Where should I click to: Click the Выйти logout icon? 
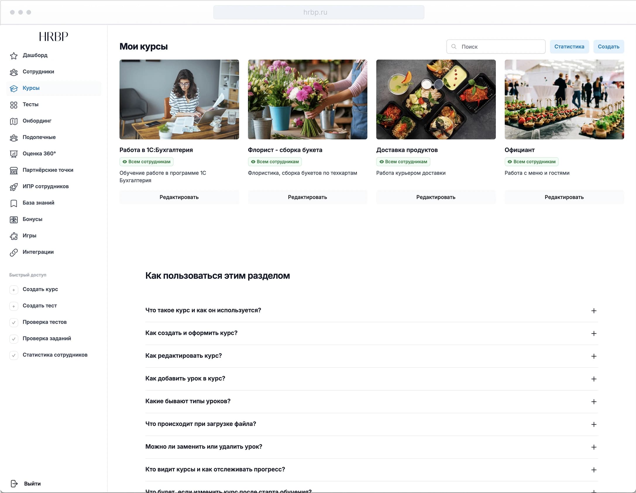14,484
